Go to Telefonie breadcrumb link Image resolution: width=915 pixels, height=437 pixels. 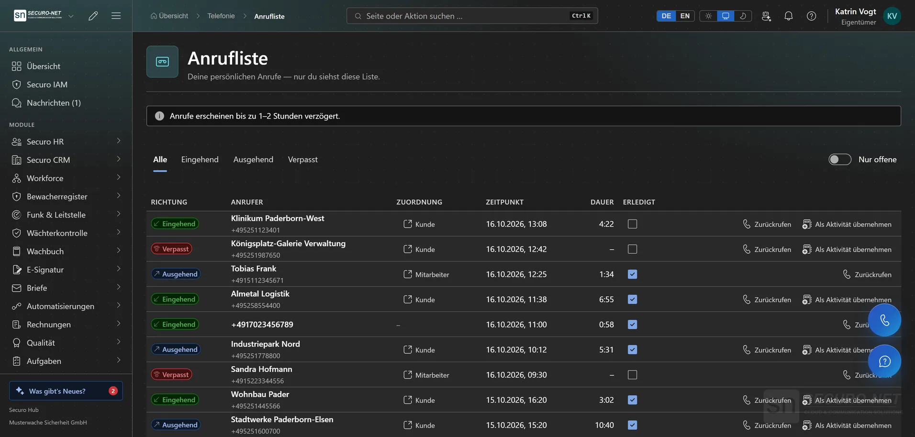tap(221, 16)
